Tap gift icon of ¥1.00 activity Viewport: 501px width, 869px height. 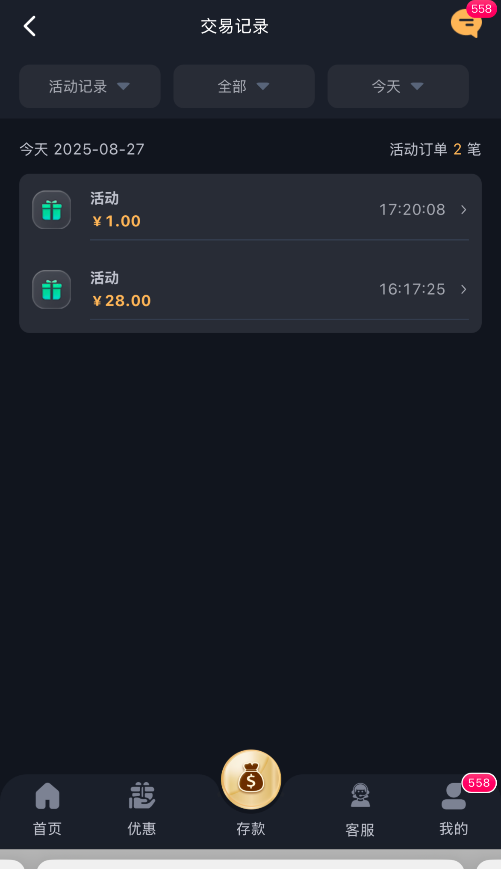coord(52,210)
